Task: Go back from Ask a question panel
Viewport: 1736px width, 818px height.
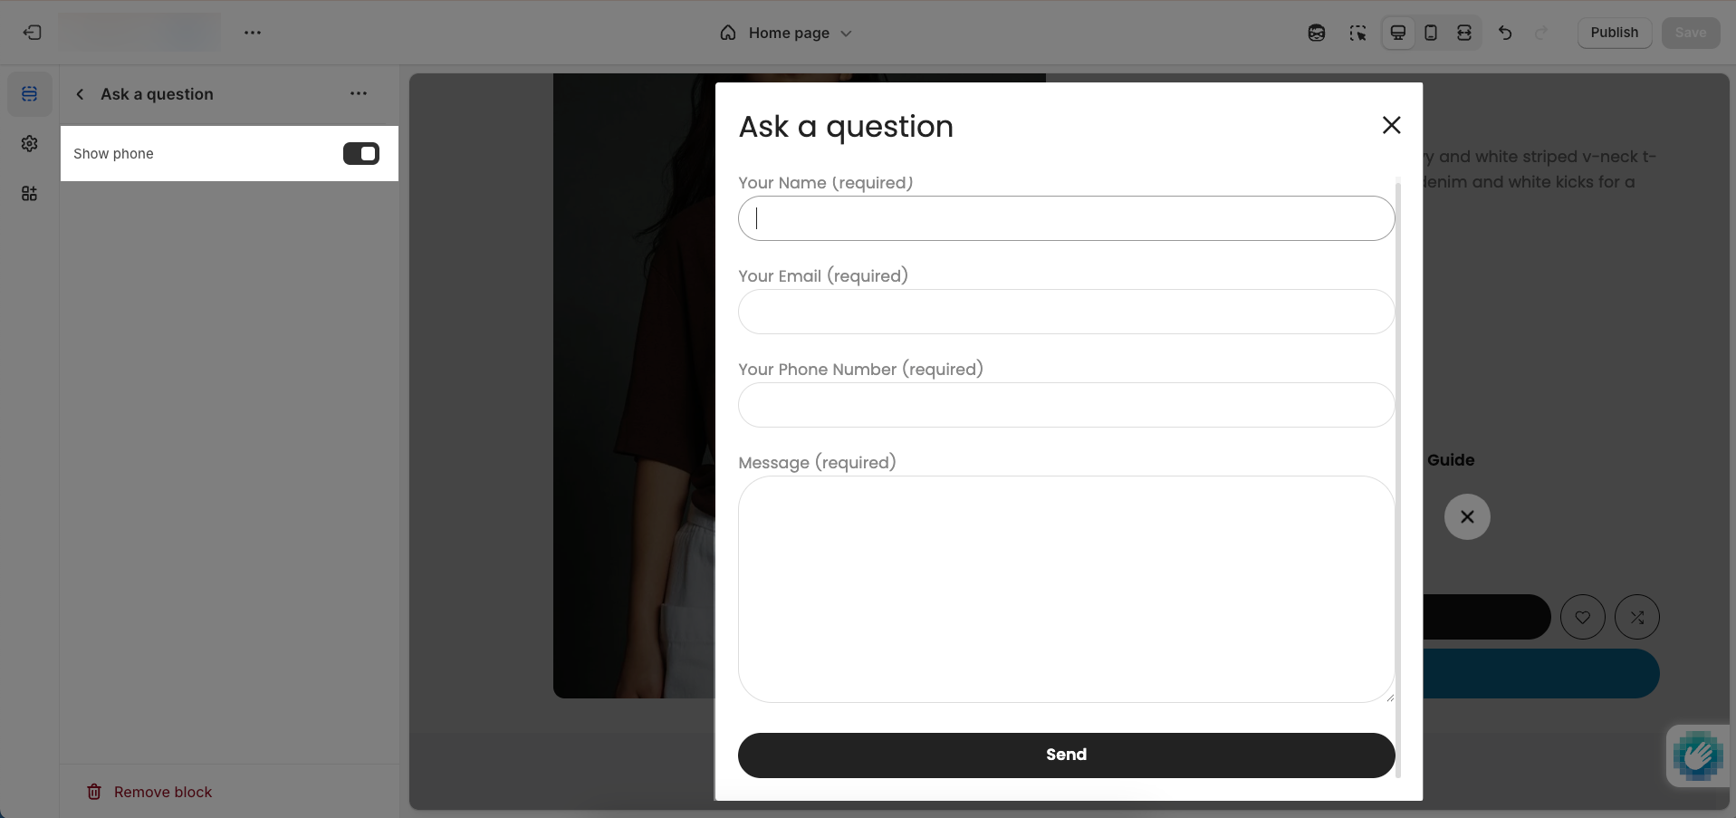Action: pyautogui.click(x=80, y=94)
